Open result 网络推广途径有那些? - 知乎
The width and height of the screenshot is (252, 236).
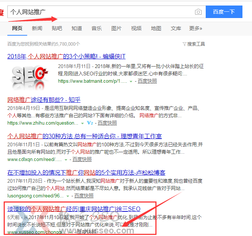[x=44, y=100]
